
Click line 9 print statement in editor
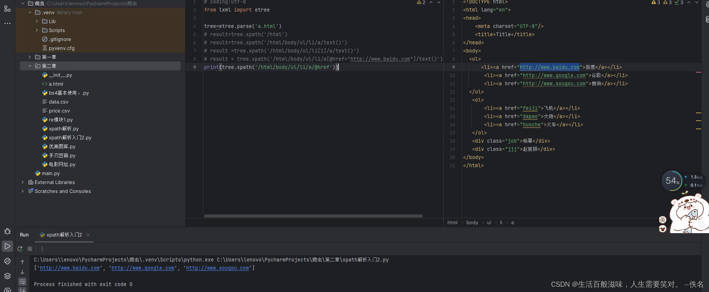[x=271, y=67]
